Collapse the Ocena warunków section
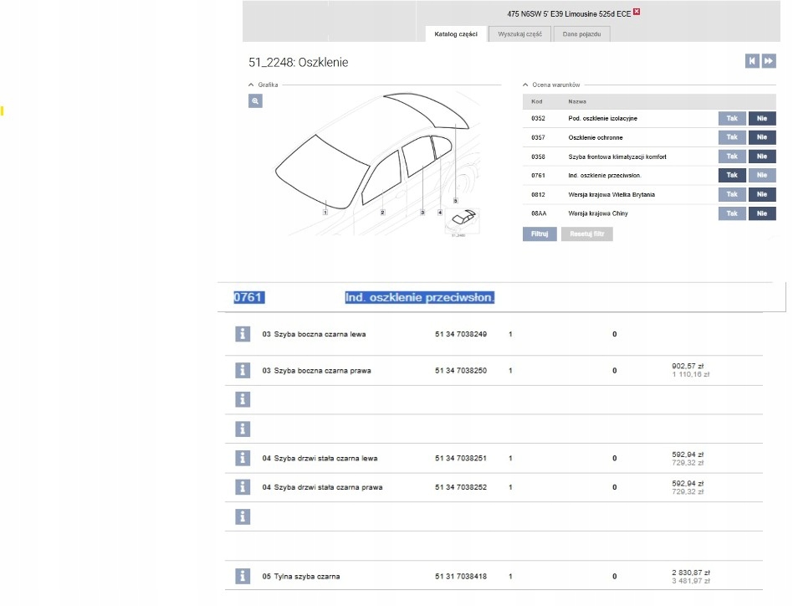Screen dimensions: 793x606 pyautogui.click(x=525, y=85)
